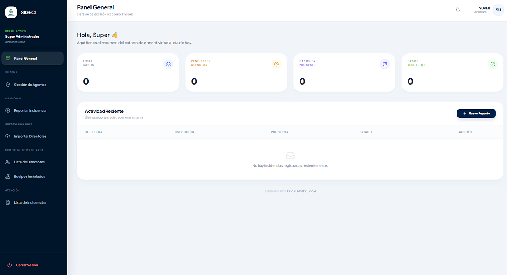Select Reportar Incidencia in sidebar
507x275 pixels.
coord(30,111)
